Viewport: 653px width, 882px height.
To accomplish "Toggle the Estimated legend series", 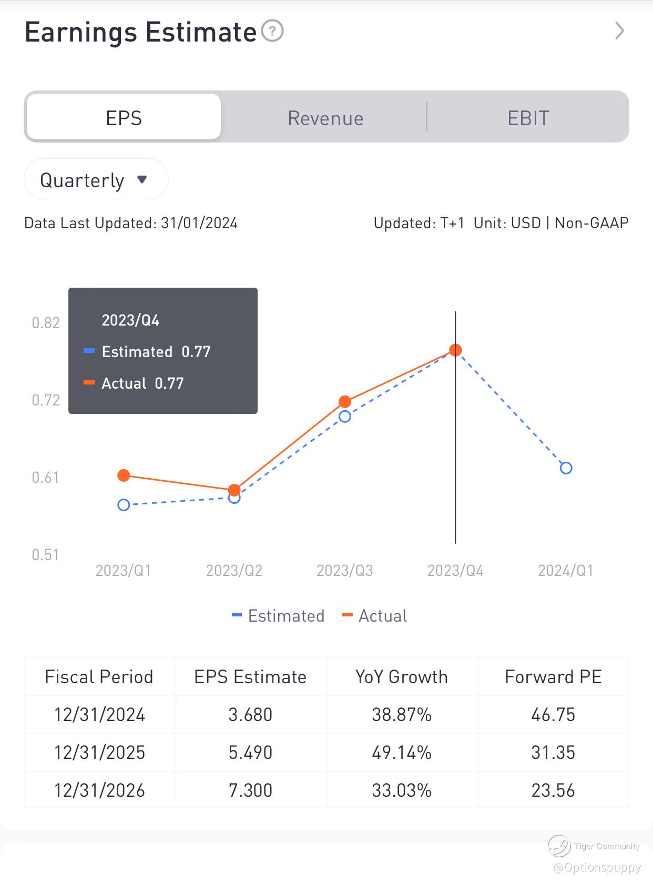I will tap(279, 615).
